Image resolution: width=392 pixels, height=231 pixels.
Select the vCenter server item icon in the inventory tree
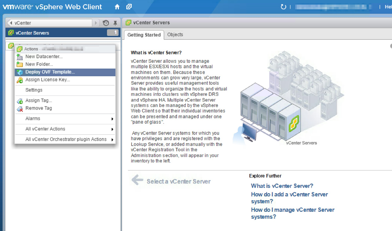11,45
